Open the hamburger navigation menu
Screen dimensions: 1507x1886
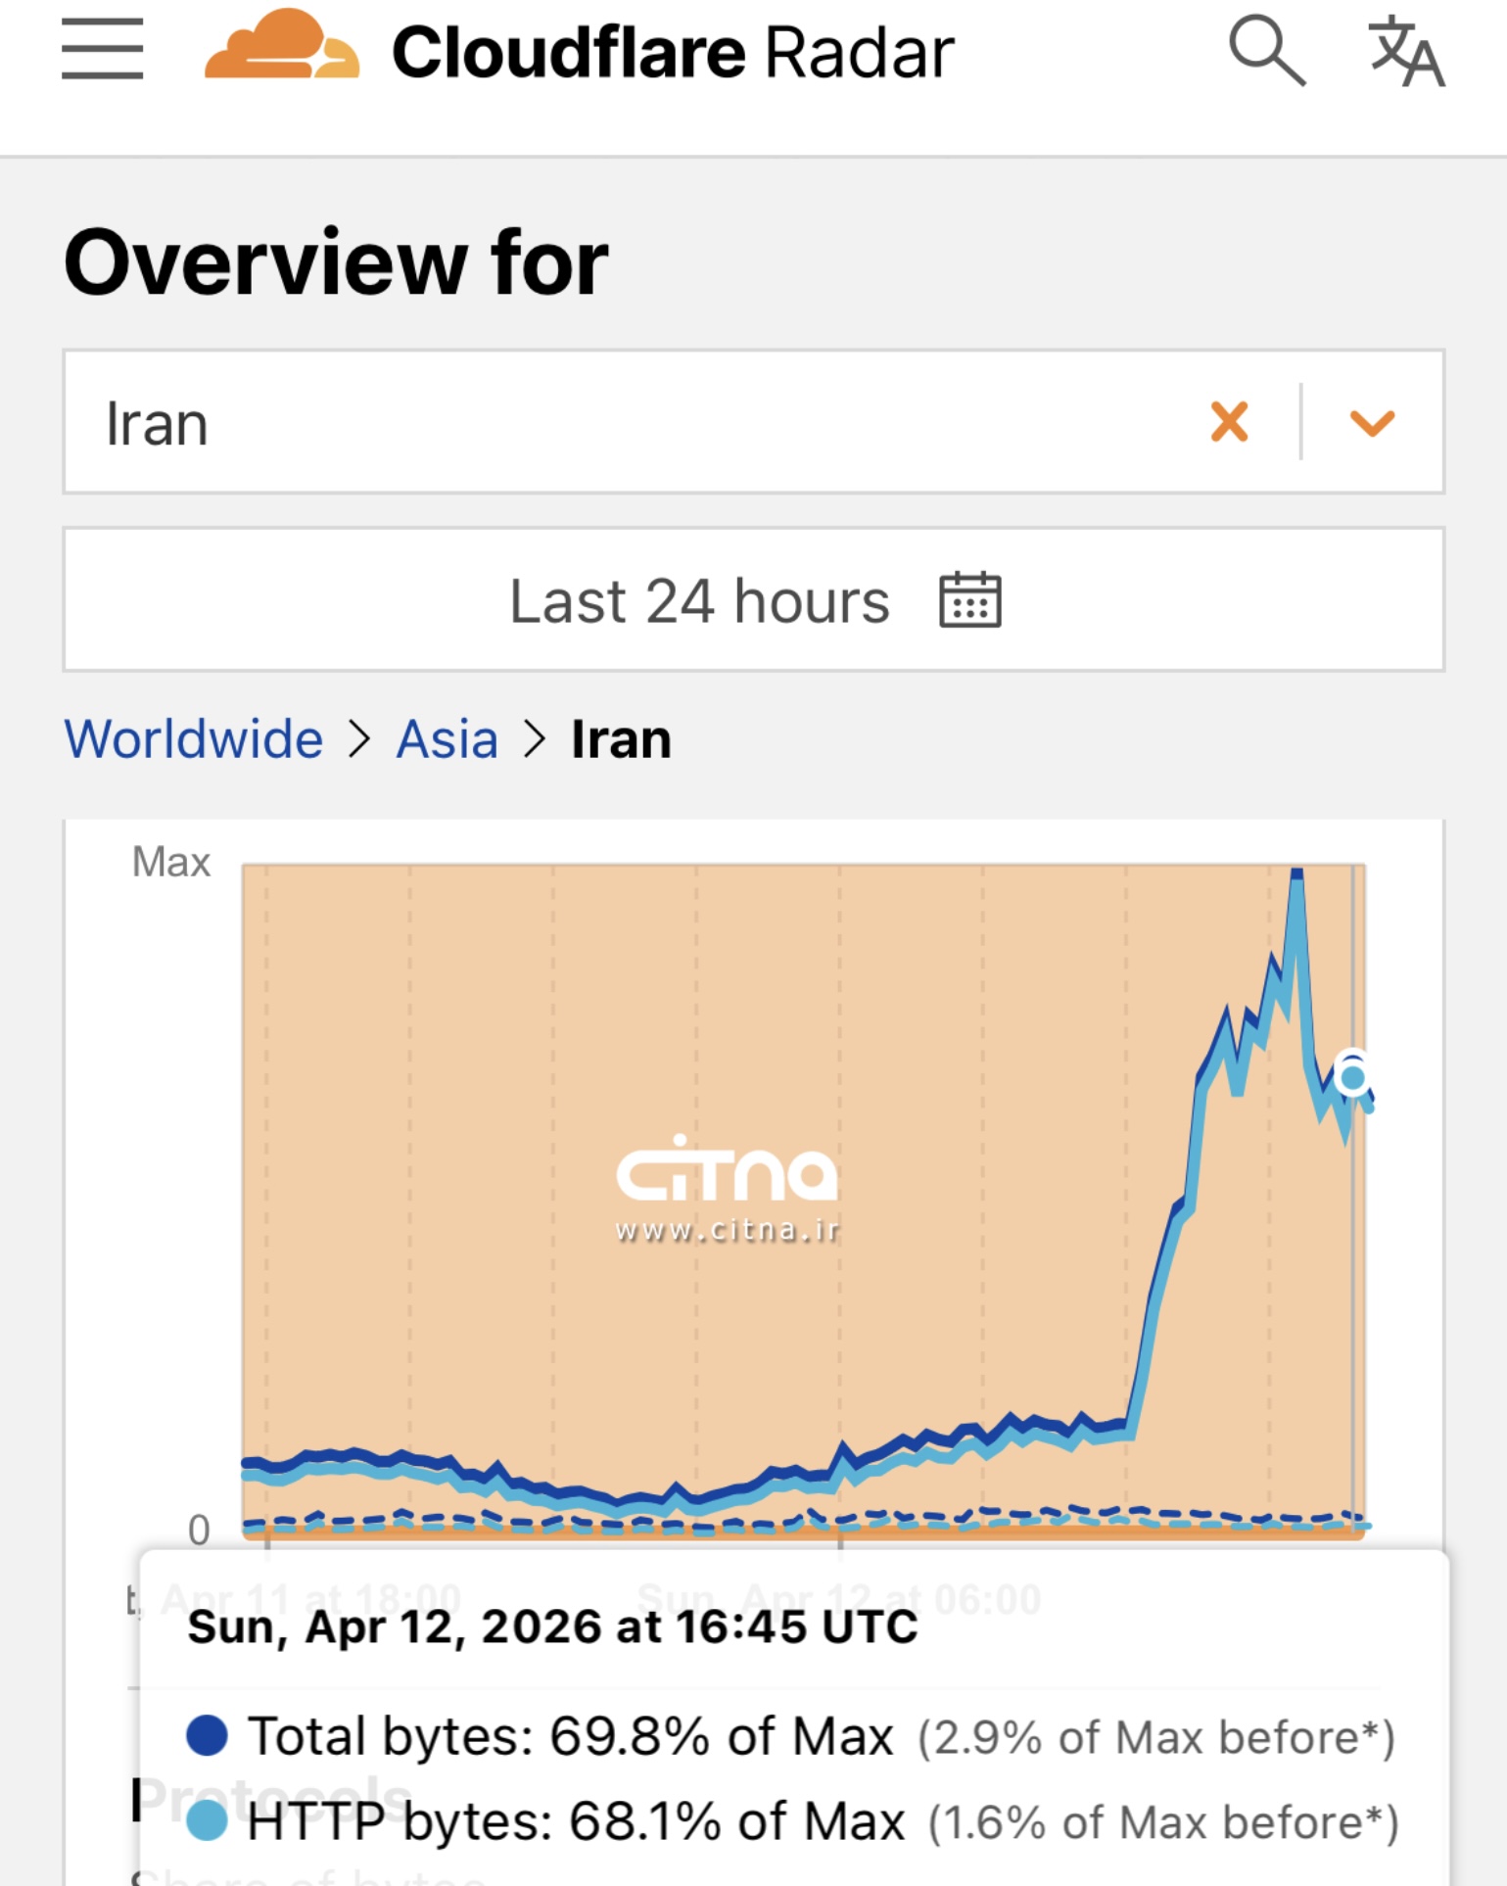(102, 49)
